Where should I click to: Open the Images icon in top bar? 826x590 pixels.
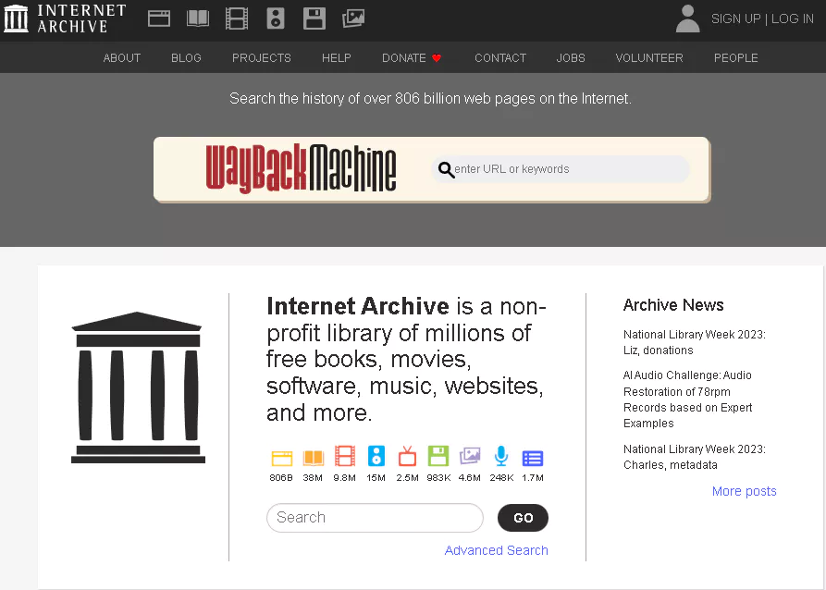click(x=353, y=18)
